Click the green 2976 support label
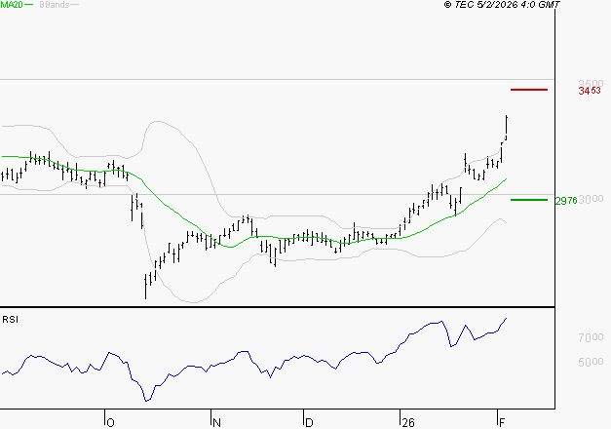 coord(566,201)
